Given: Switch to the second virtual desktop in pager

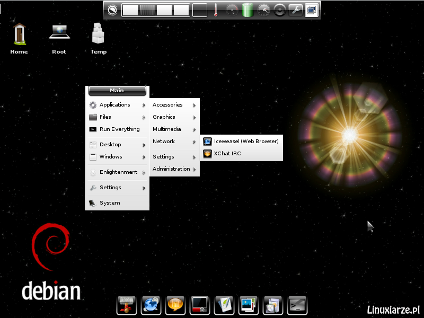Looking at the screenshot, I should 148,10.
